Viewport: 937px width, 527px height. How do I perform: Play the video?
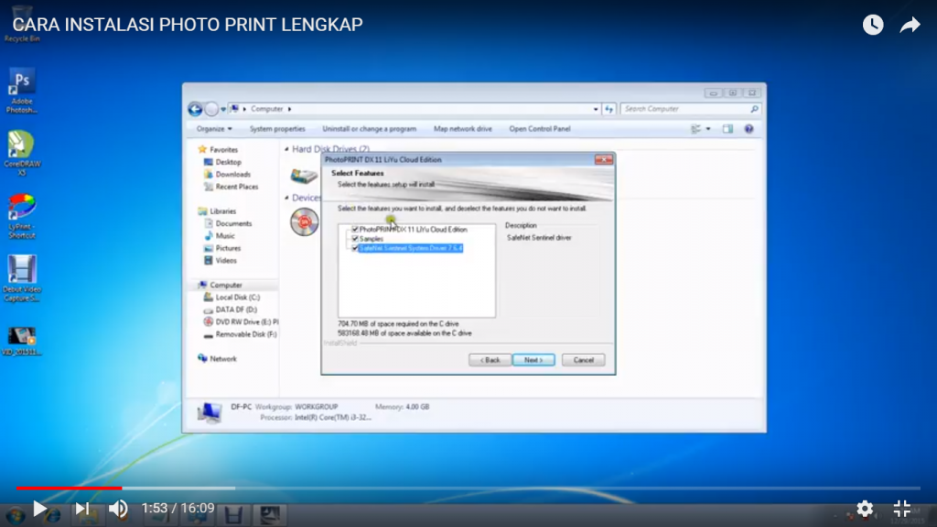pyautogui.click(x=39, y=508)
